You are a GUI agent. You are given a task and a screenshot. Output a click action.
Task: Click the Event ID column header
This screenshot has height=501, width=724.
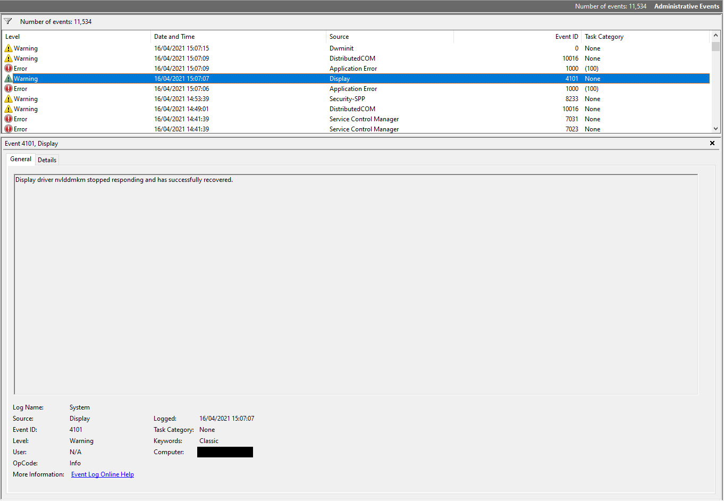pyautogui.click(x=517, y=37)
